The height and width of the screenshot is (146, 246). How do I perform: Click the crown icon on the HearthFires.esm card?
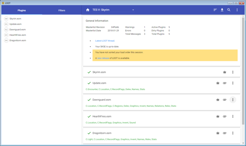[x=218, y=117]
